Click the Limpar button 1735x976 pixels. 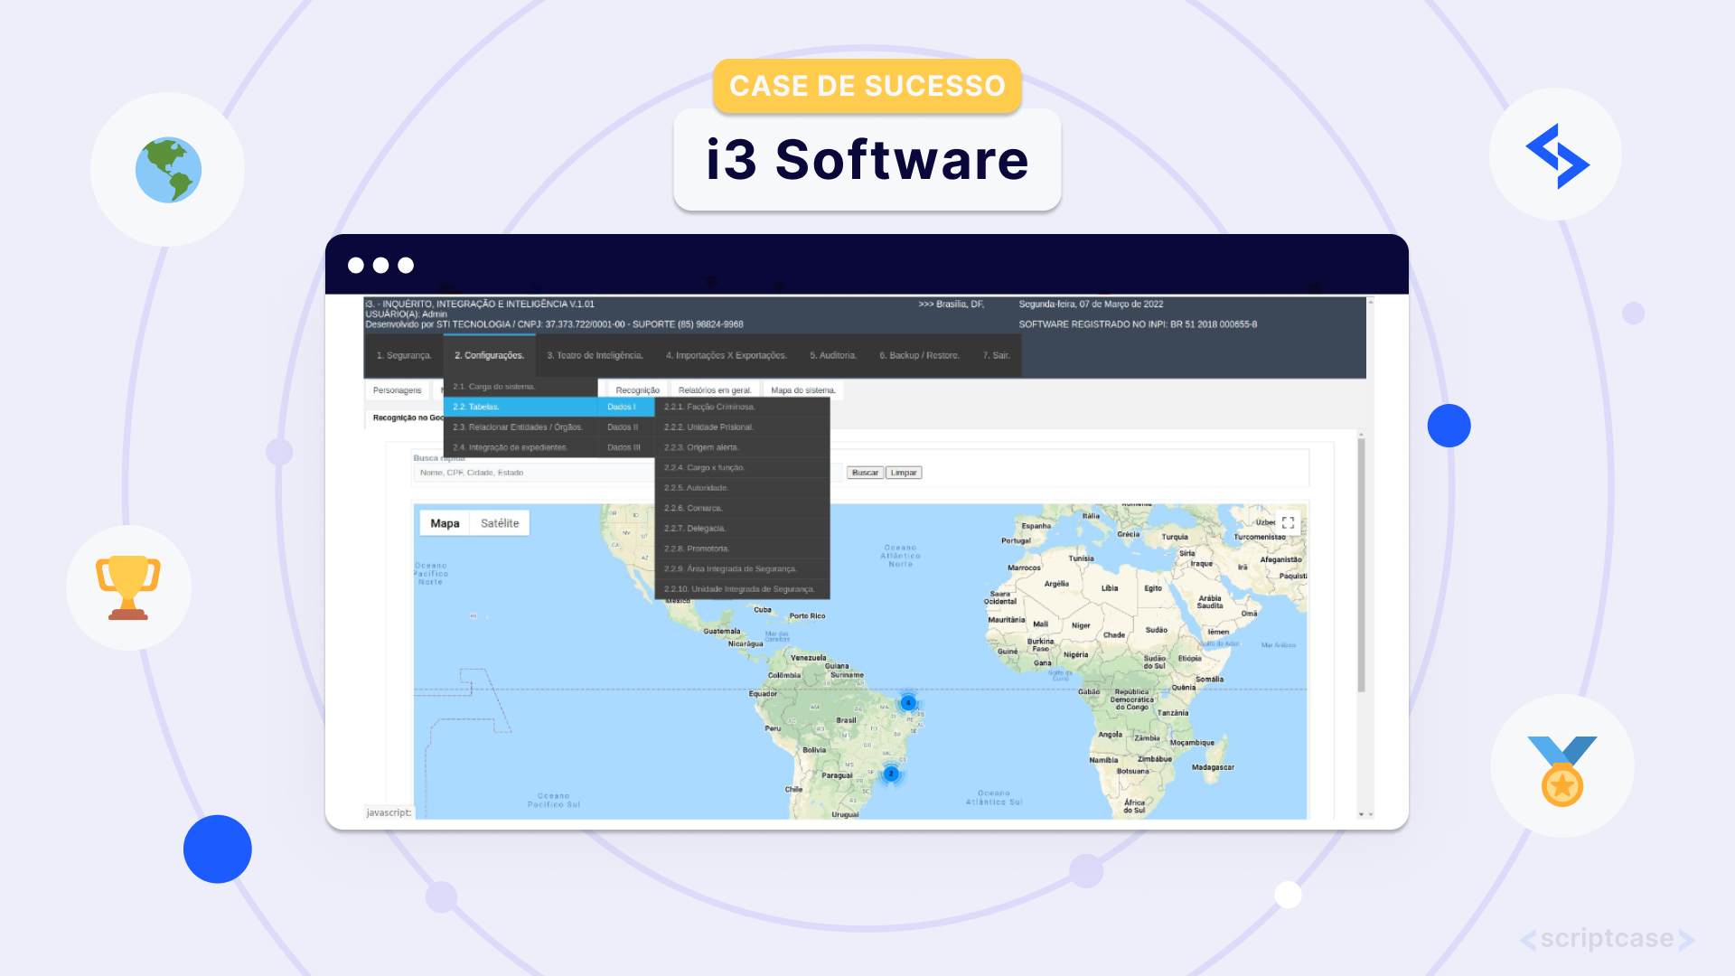904,473
